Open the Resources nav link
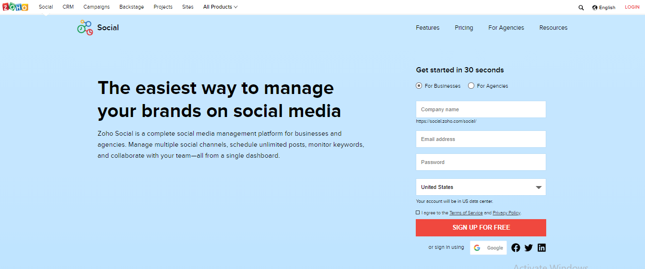The height and width of the screenshot is (269, 645). coord(553,28)
